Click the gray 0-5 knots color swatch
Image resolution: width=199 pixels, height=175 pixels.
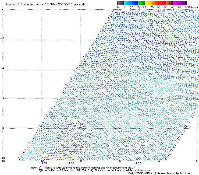(121, 3)
